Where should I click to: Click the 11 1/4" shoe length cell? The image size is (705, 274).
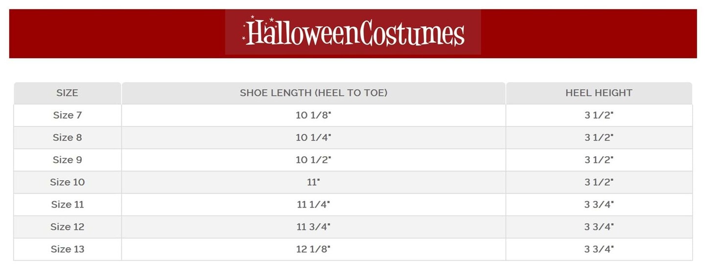tap(313, 205)
